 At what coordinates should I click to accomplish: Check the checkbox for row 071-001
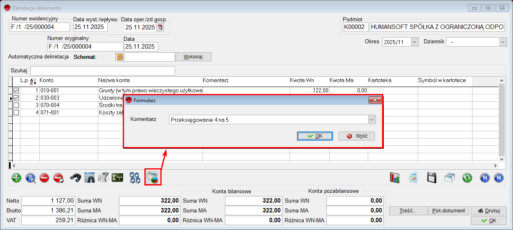pyautogui.click(x=16, y=112)
